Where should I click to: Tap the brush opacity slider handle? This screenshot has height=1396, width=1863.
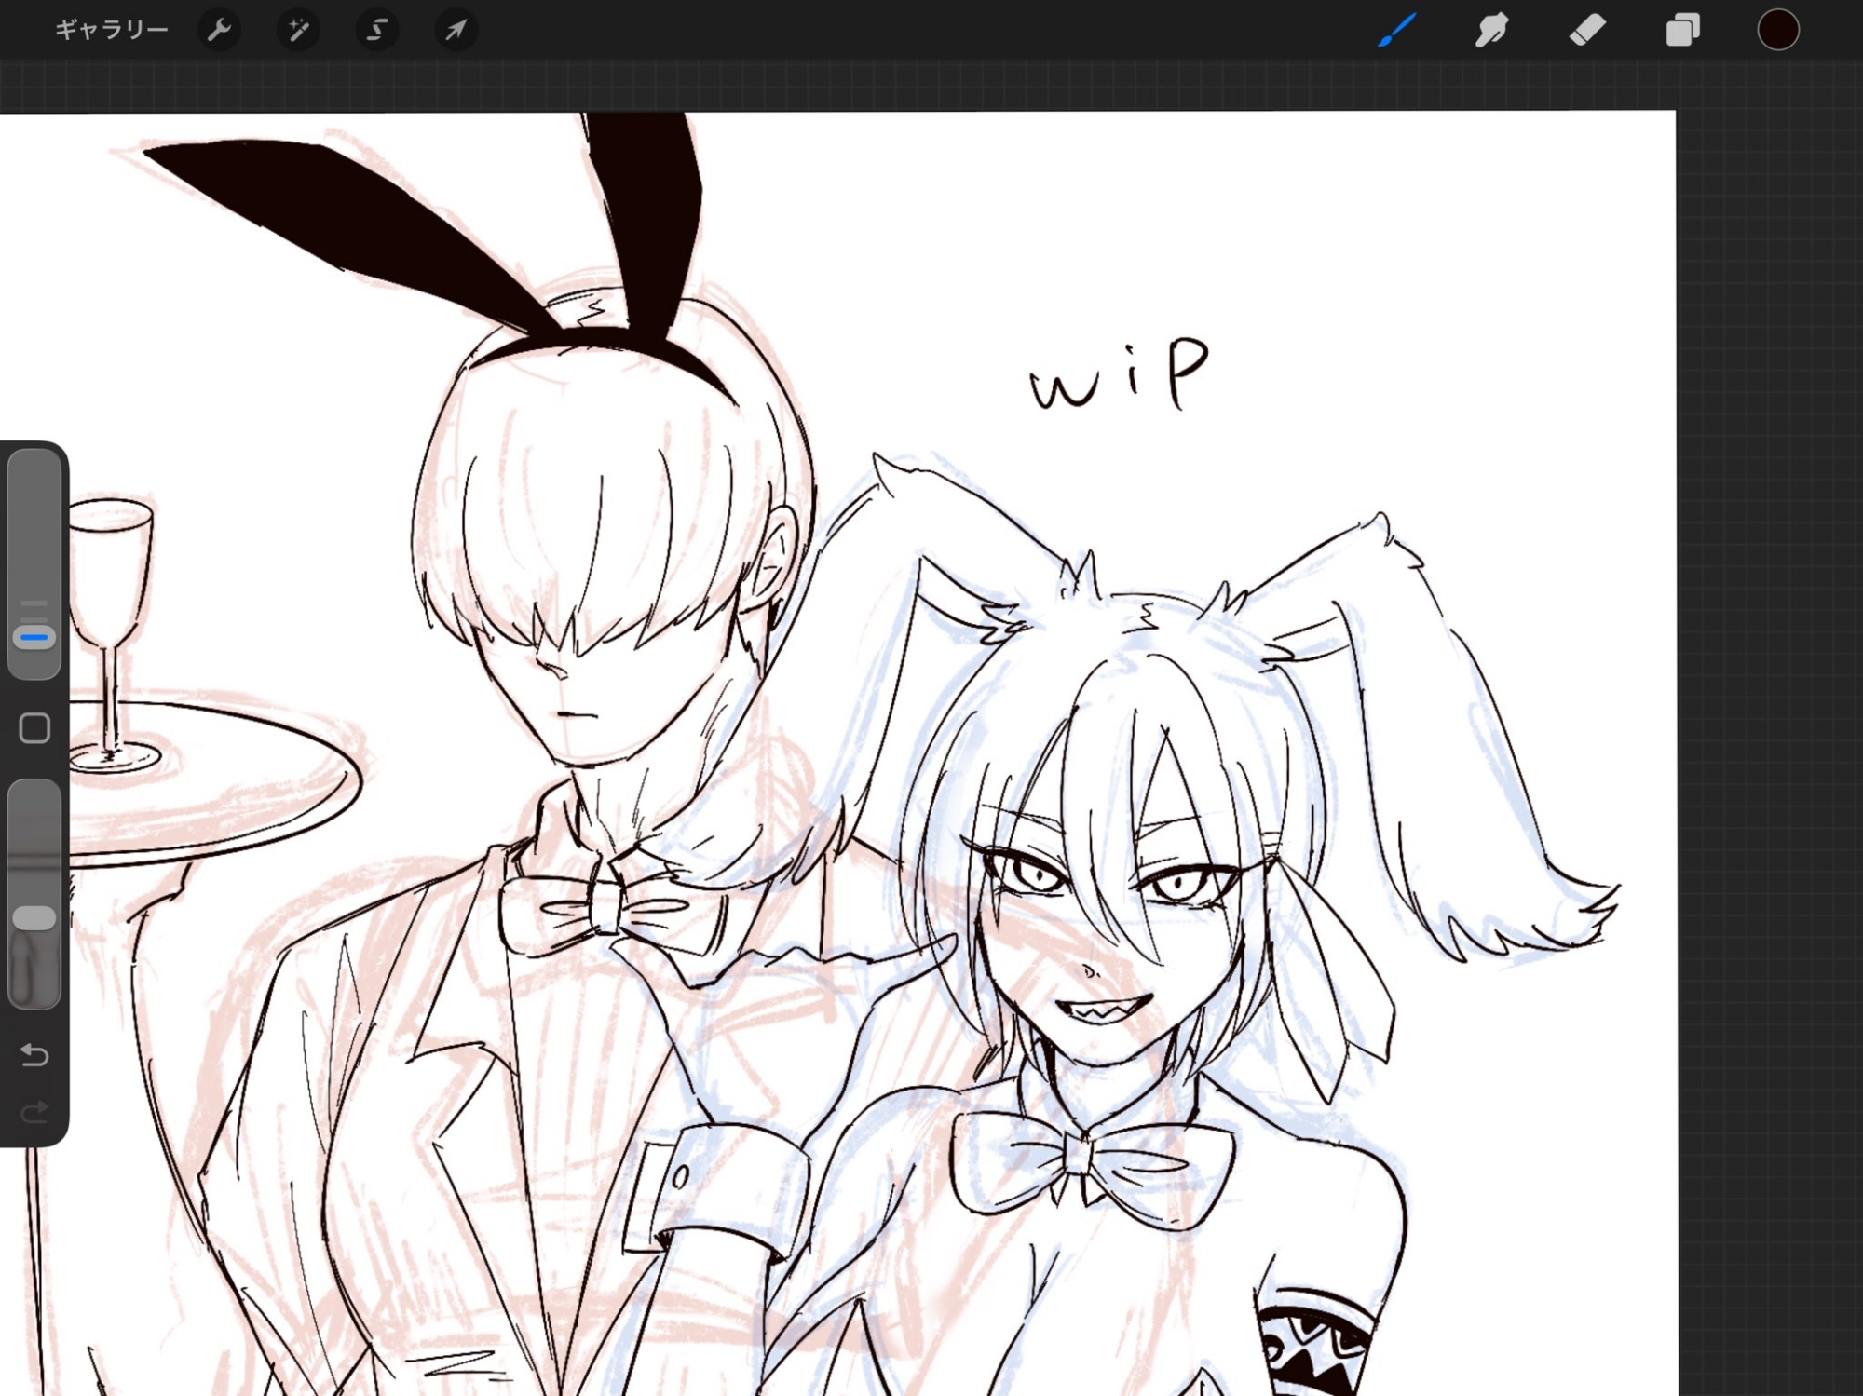coord(34,917)
